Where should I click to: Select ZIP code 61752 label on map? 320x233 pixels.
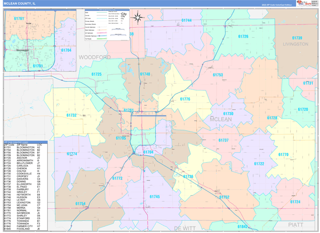coord(223,197)
